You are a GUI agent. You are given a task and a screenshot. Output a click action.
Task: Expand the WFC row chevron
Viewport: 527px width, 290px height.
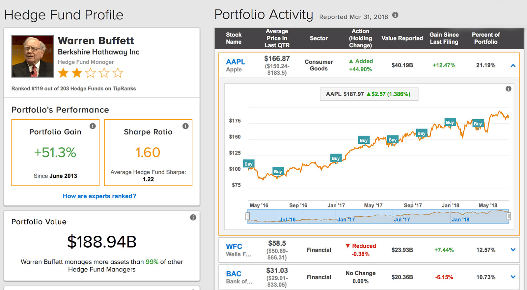tap(513, 250)
